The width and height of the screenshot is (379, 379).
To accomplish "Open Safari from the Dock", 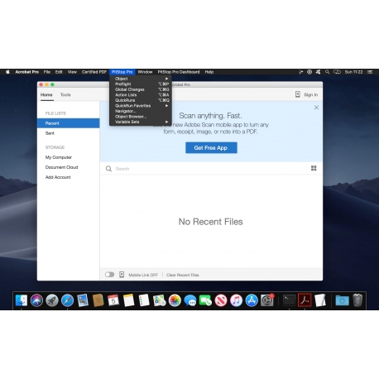I will [67, 300].
